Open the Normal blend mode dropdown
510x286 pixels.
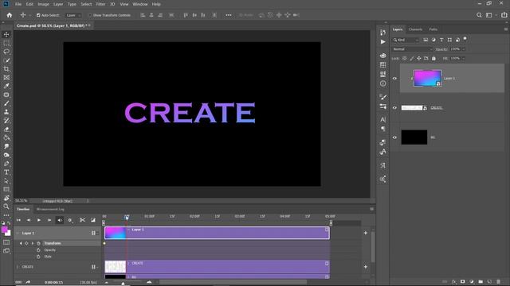pyautogui.click(x=413, y=49)
